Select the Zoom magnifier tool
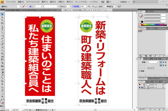Screen dimensions: 168x111 pos(2,96)
